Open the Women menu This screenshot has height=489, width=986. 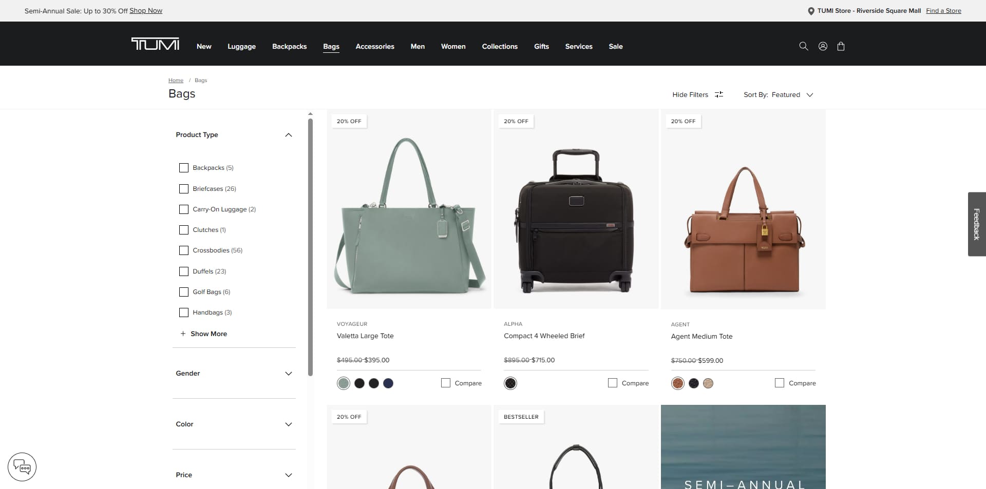pos(453,46)
